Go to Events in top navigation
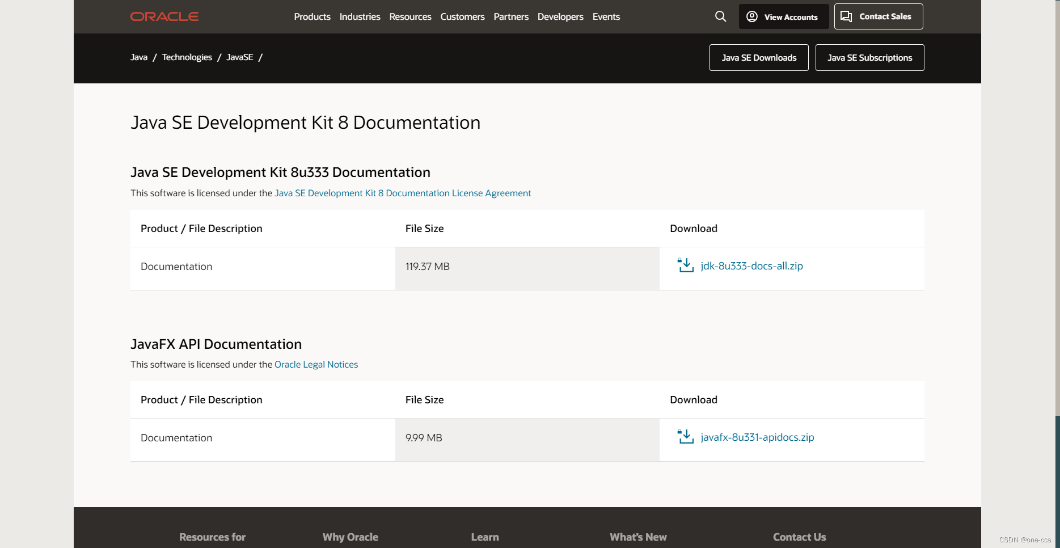Screen dimensions: 1060x548 coord(606,16)
